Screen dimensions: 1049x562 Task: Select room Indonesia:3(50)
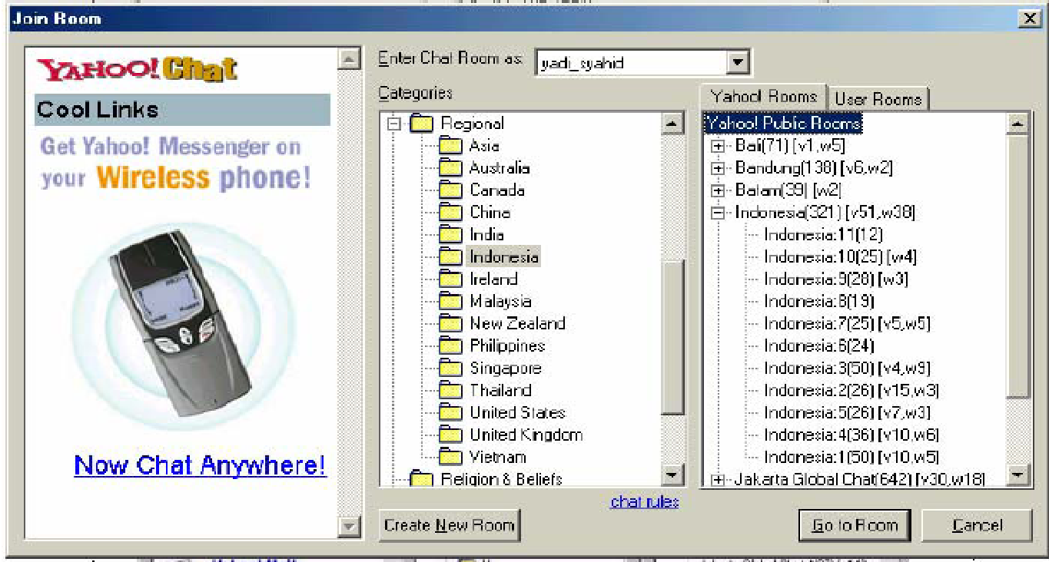point(847,368)
